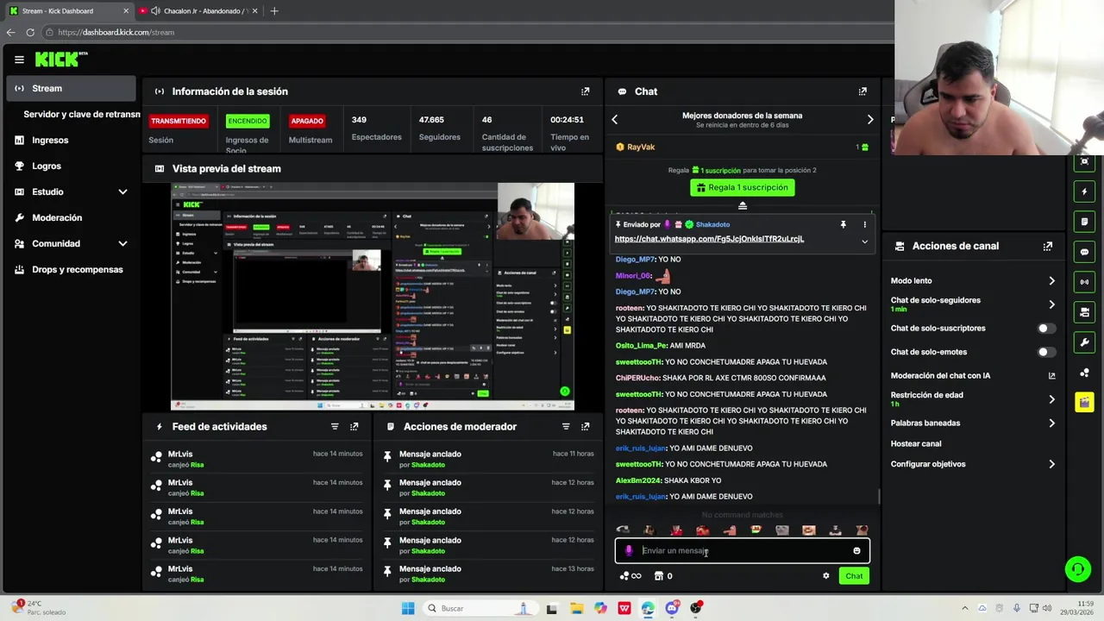Open the Windows Start menu
This screenshot has width=1104, height=621.
click(408, 608)
